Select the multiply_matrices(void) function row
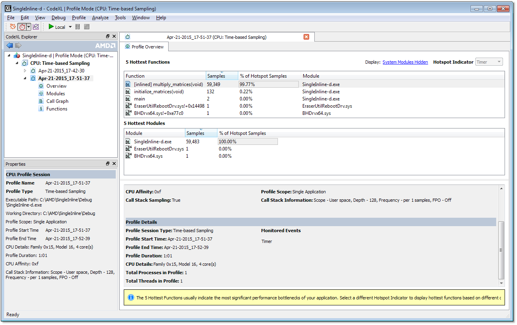This screenshot has height=325, width=517. (x=314, y=84)
